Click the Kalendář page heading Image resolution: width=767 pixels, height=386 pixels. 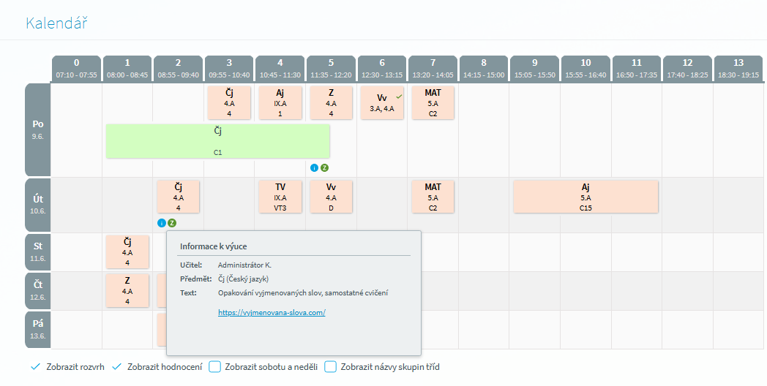(x=57, y=23)
